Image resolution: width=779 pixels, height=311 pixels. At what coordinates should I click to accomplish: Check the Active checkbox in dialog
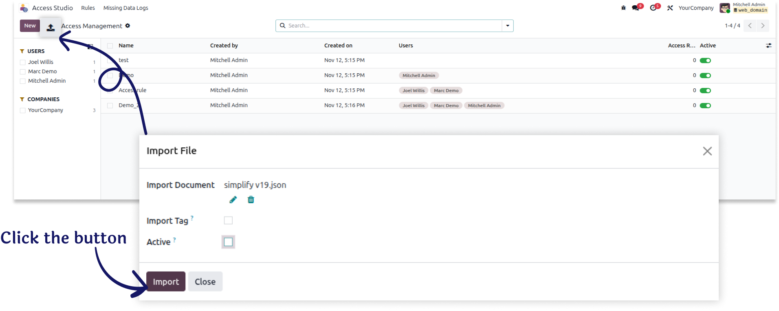click(x=228, y=242)
